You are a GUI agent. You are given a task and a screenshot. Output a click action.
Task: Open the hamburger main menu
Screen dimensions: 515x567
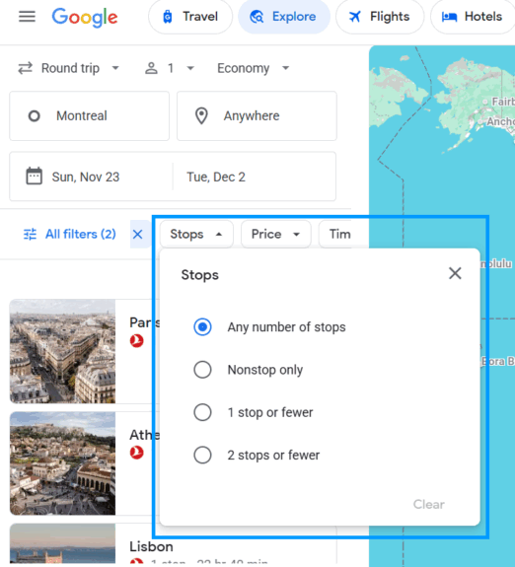[27, 17]
